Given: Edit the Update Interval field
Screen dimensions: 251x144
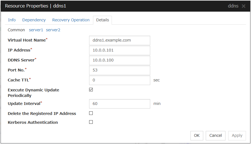Looking at the screenshot, I should click(x=119, y=104).
